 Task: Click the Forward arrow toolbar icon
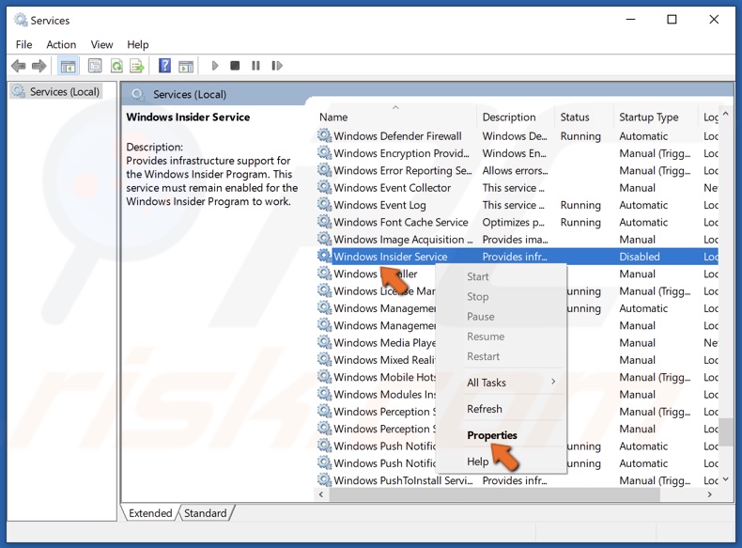(x=39, y=66)
